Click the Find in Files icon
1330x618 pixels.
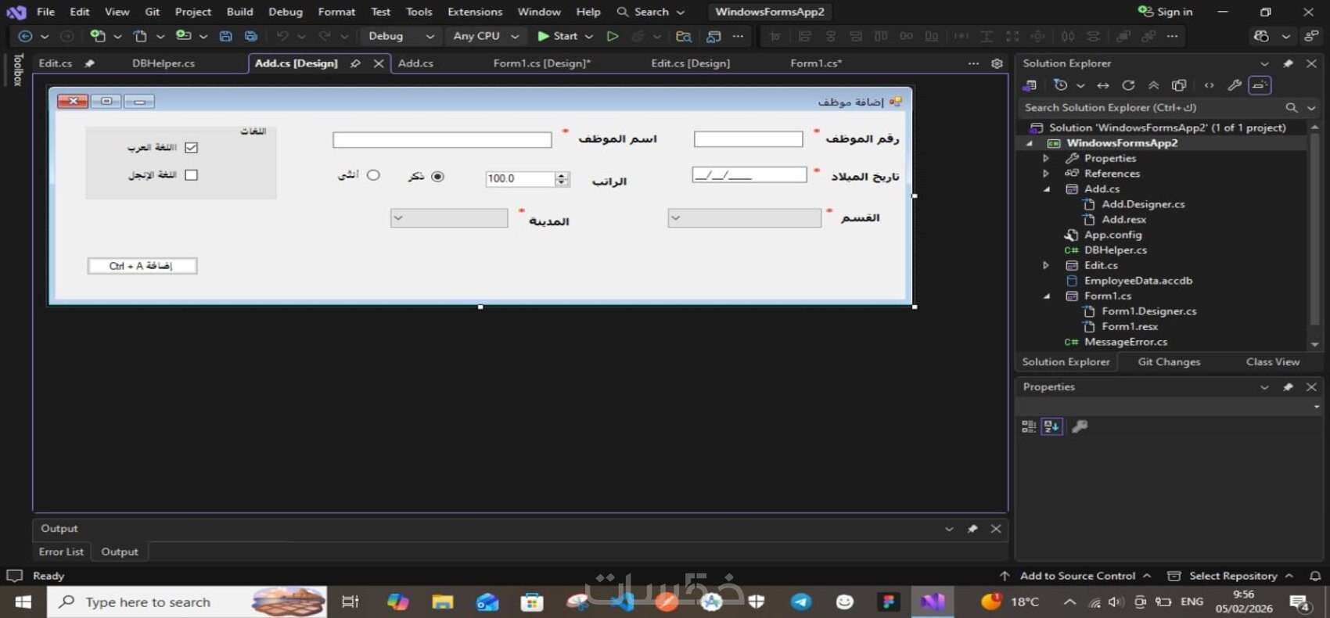(684, 36)
